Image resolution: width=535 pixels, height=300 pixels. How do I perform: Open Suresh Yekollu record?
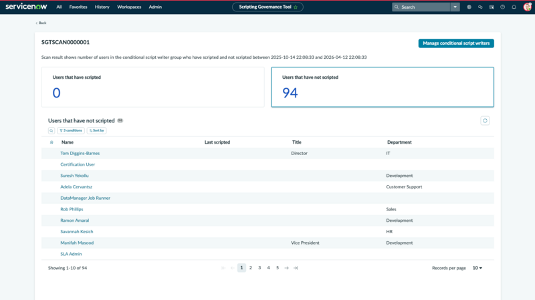coord(74,176)
